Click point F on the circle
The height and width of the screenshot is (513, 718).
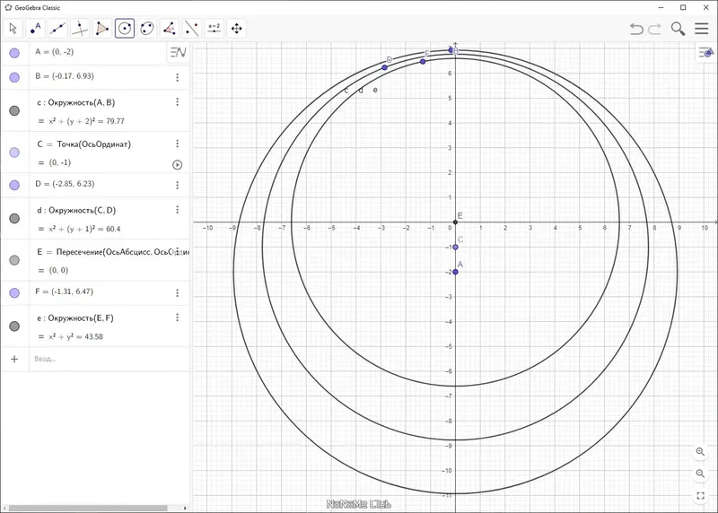point(423,61)
